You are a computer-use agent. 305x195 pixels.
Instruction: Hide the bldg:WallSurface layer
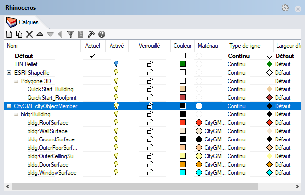(x=116, y=131)
